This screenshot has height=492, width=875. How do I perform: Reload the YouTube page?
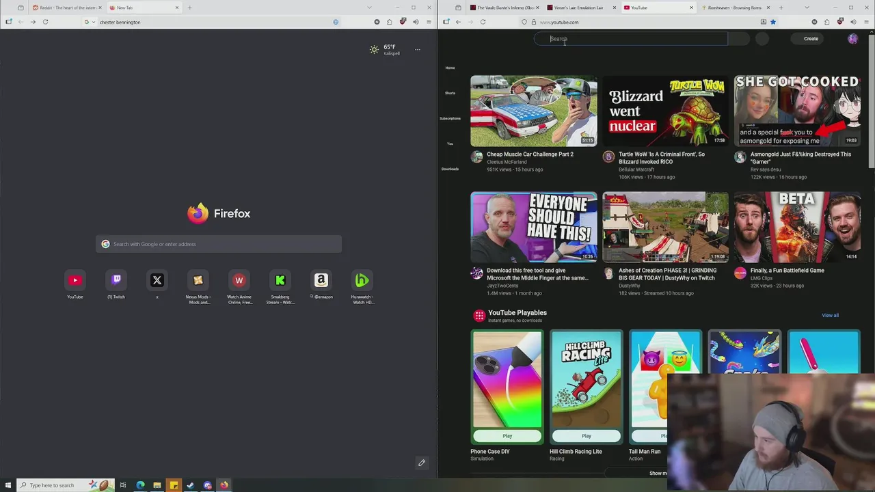click(x=483, y=22)
